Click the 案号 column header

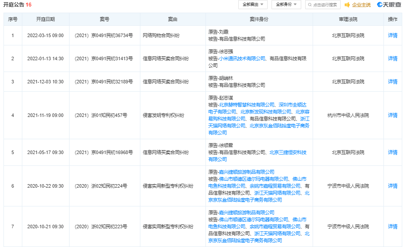click(x=104, y=19)
